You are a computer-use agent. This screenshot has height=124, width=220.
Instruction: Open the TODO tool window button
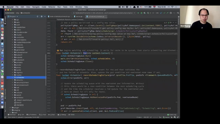71,115
